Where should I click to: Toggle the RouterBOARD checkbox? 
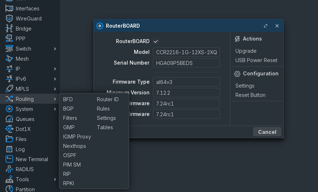click(x=156, y=41)
